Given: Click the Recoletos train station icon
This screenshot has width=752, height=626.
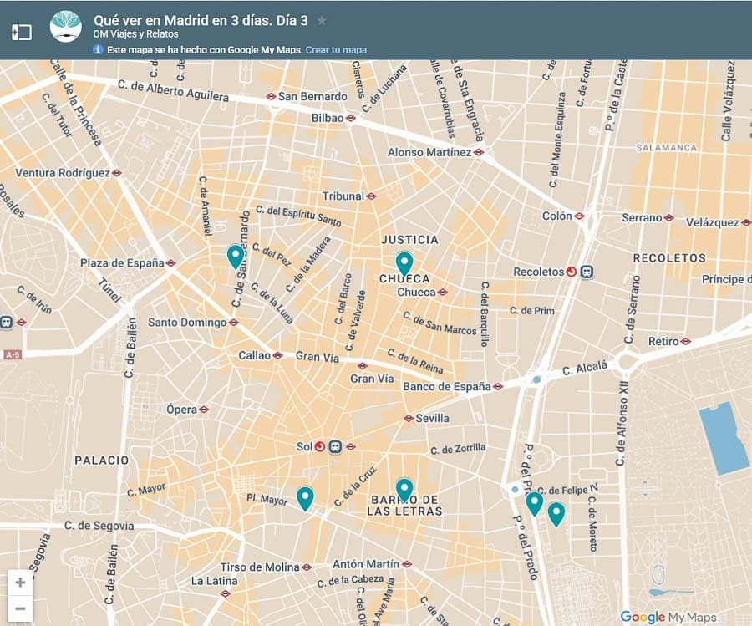Looking at the screenshot, I should coord(587,272).
